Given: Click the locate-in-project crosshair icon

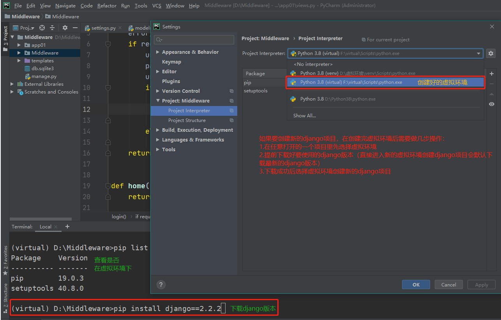Looking at the screenshot, I should tap(42, 28).
